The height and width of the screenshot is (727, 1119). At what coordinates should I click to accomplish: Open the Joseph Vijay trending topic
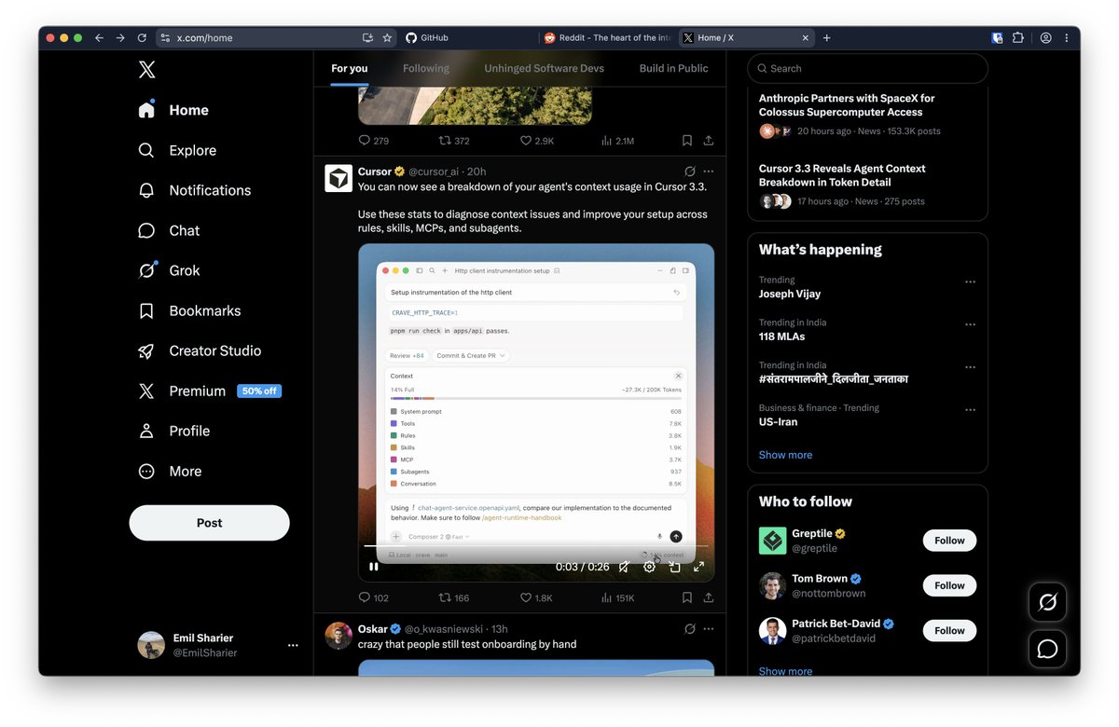(790, 294)
